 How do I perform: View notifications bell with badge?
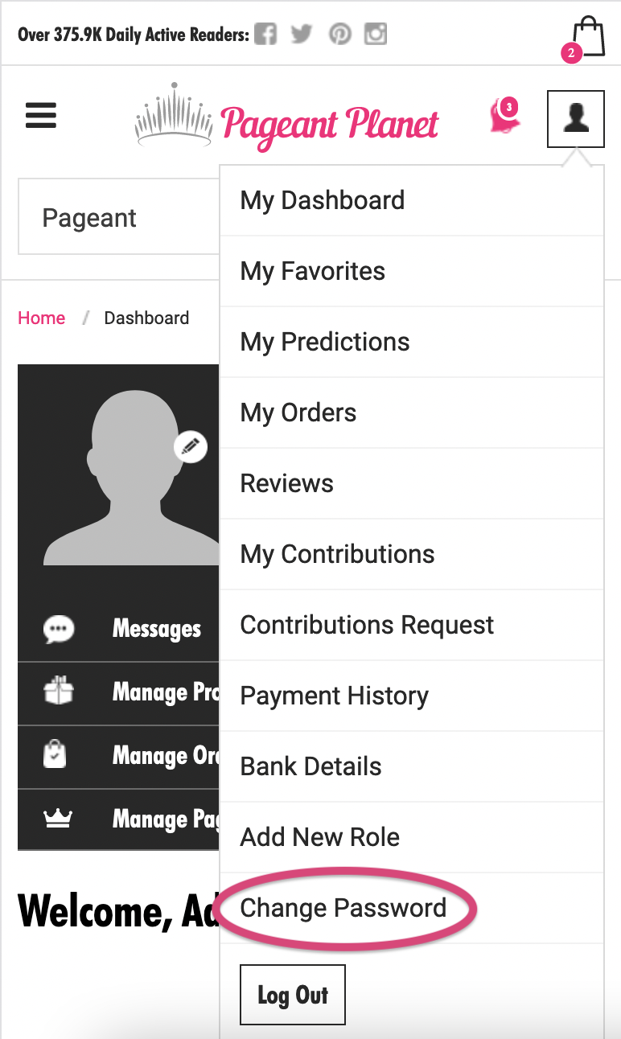(x=504, y=117)
